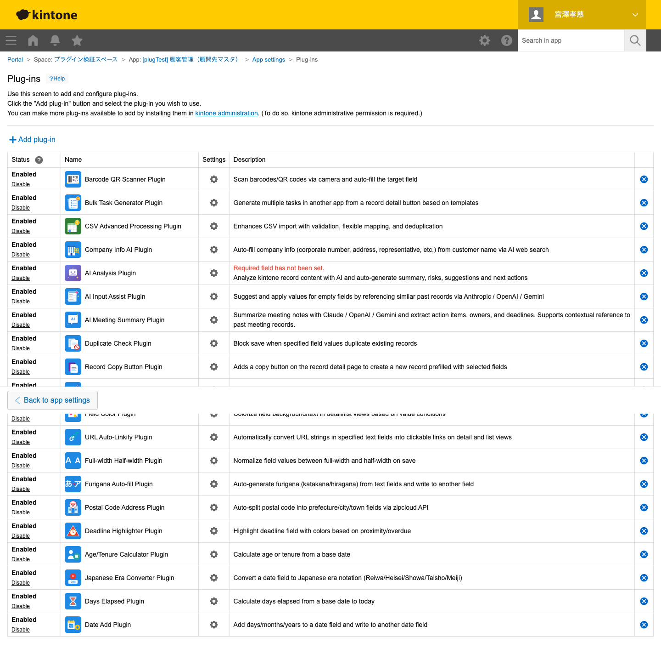The width and height of the screenshot is (661, 666).
Task: Navigate to App settings breadcrumb
Action: pos(269,60)
